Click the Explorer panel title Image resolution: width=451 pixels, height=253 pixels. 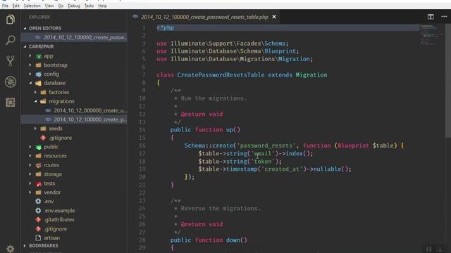click(39, 17)
